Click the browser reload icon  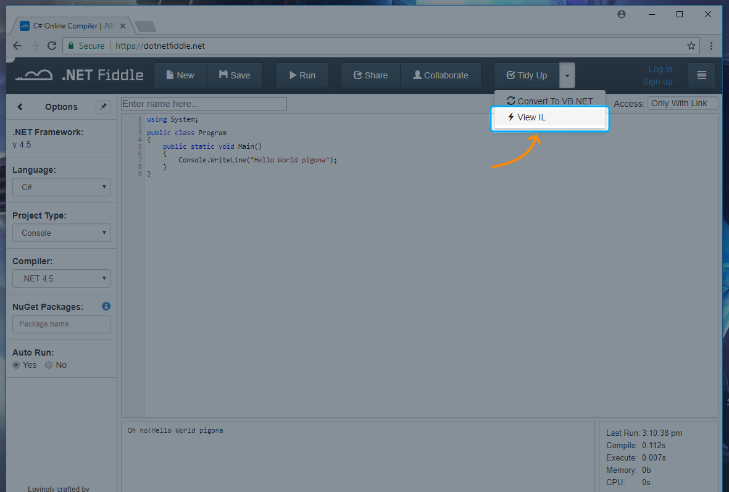point(52,46)
